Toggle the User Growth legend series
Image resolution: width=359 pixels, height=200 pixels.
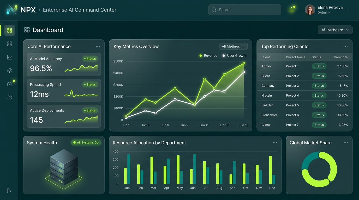point(234,55)
